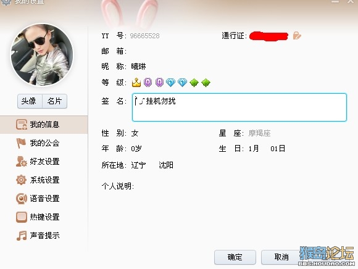This screenshot has height=269, width=358.
Task: Click the passport edit pencil icon
Action: pyautogui.click(x=297, y=36)
